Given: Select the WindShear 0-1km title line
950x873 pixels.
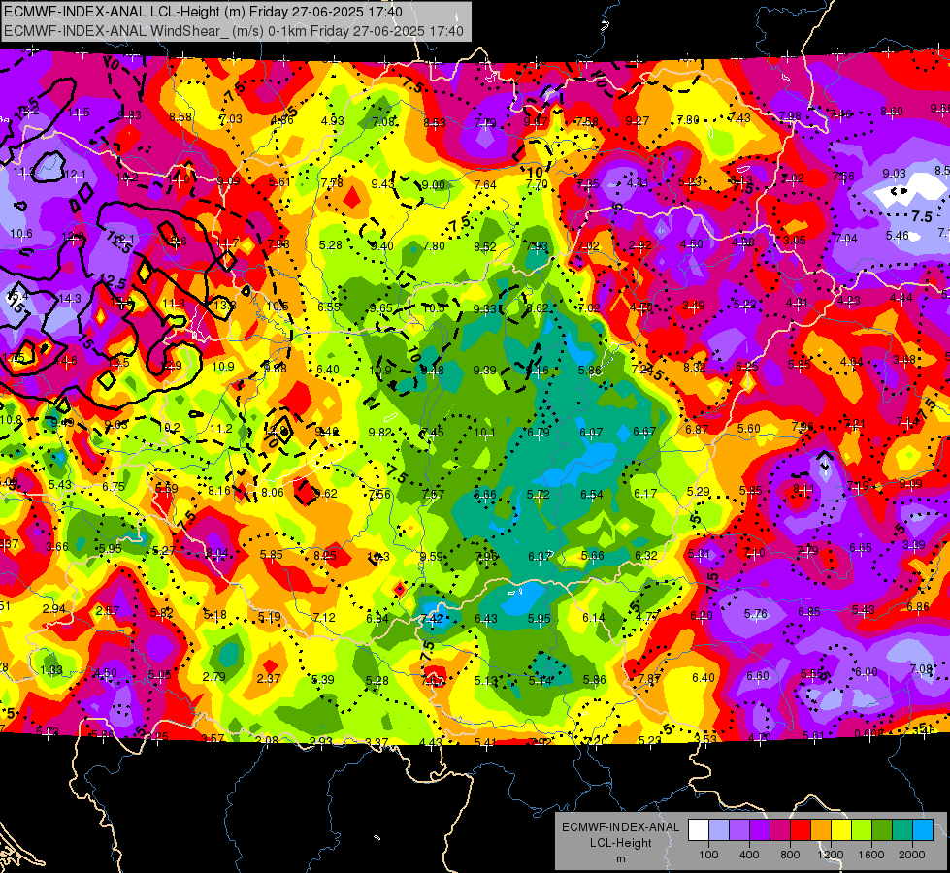Looking at the screenshot, I should click(x=234, y=31).
